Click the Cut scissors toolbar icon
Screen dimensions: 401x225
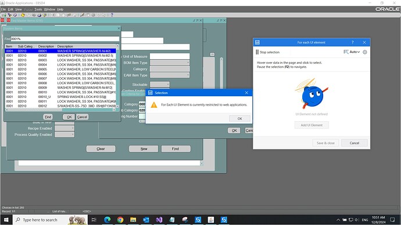coord(53,15)
